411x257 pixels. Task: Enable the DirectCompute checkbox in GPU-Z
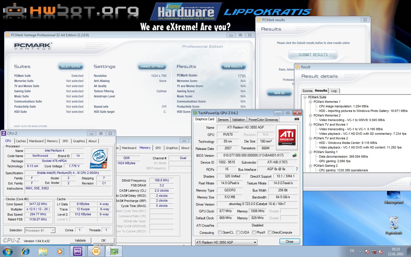point(269,232)
